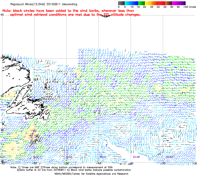Click the 'NOAA/NESDIS/Center for Satellite Applications and Research' credit

(91, 174)
